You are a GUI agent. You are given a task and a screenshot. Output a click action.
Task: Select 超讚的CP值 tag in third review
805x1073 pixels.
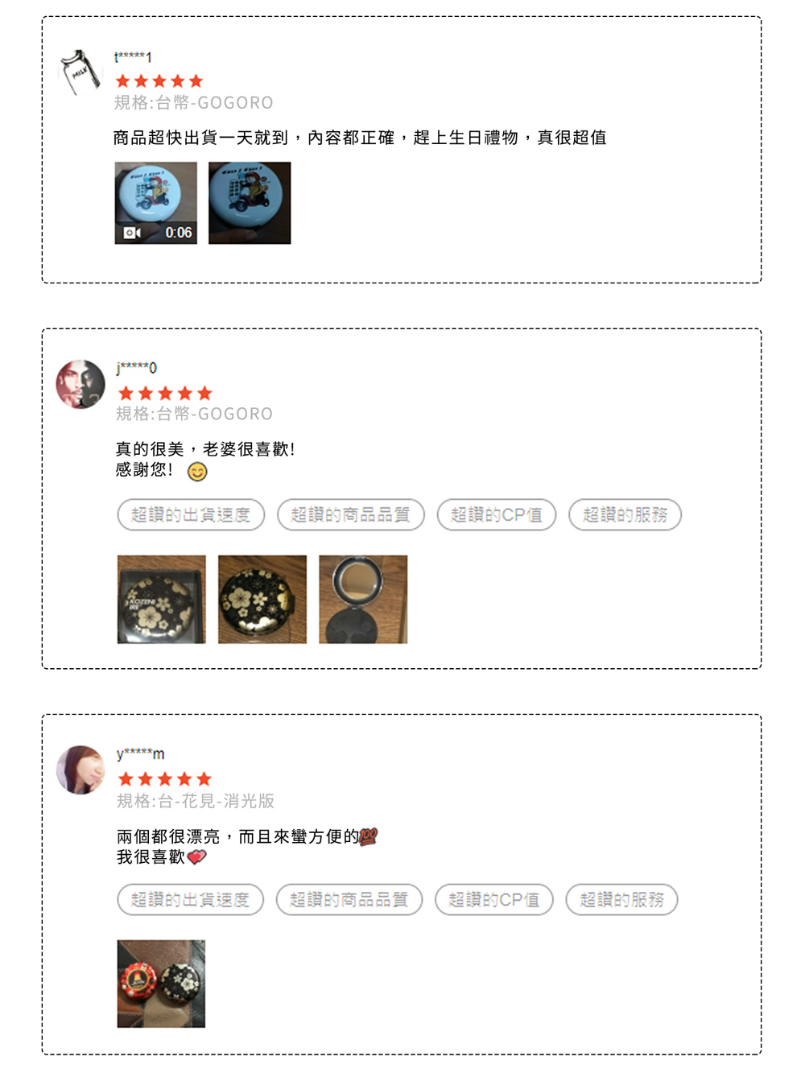(x=494, y=899)
